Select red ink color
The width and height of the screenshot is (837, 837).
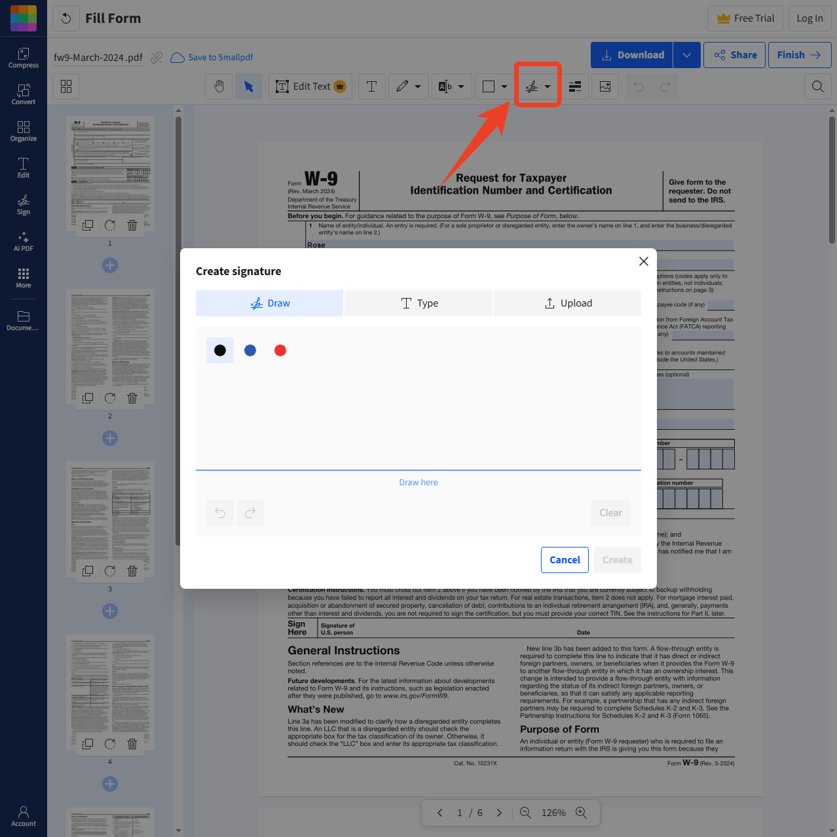[280, 350]
